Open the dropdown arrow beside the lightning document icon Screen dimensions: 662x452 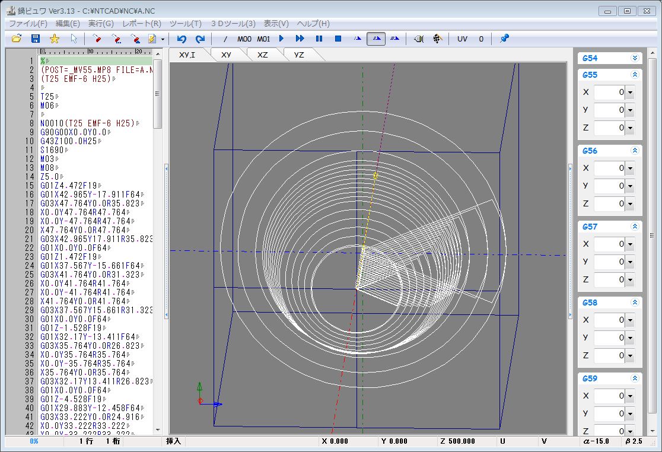[163, 39]
